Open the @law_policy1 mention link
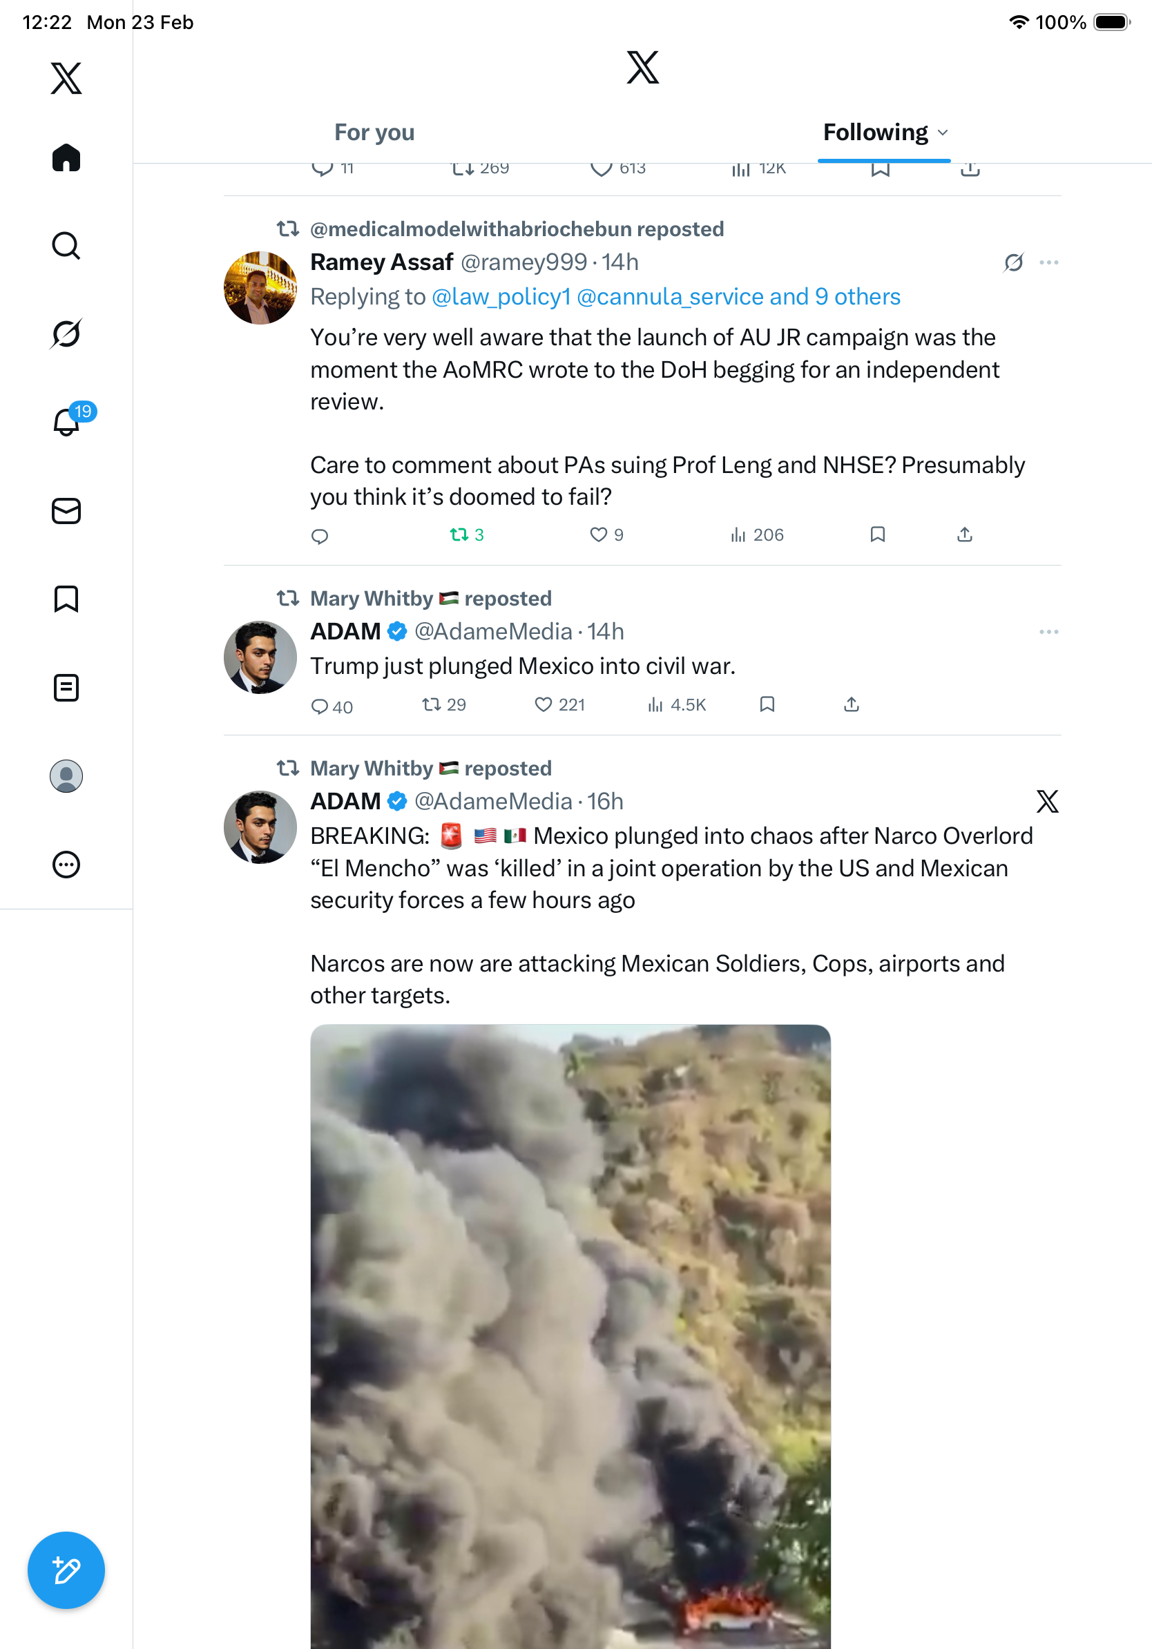1152x1649 pixels. pyautogui.click(x=501, y=297)
